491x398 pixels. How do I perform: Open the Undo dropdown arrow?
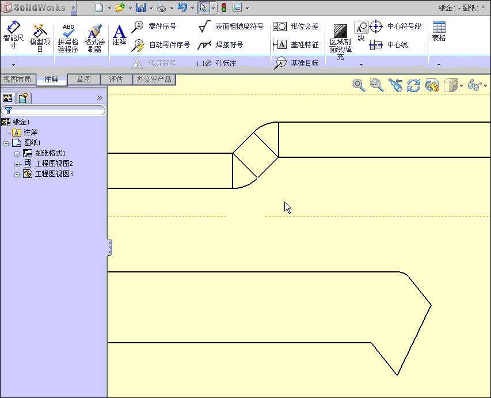(x=192, y=8)
